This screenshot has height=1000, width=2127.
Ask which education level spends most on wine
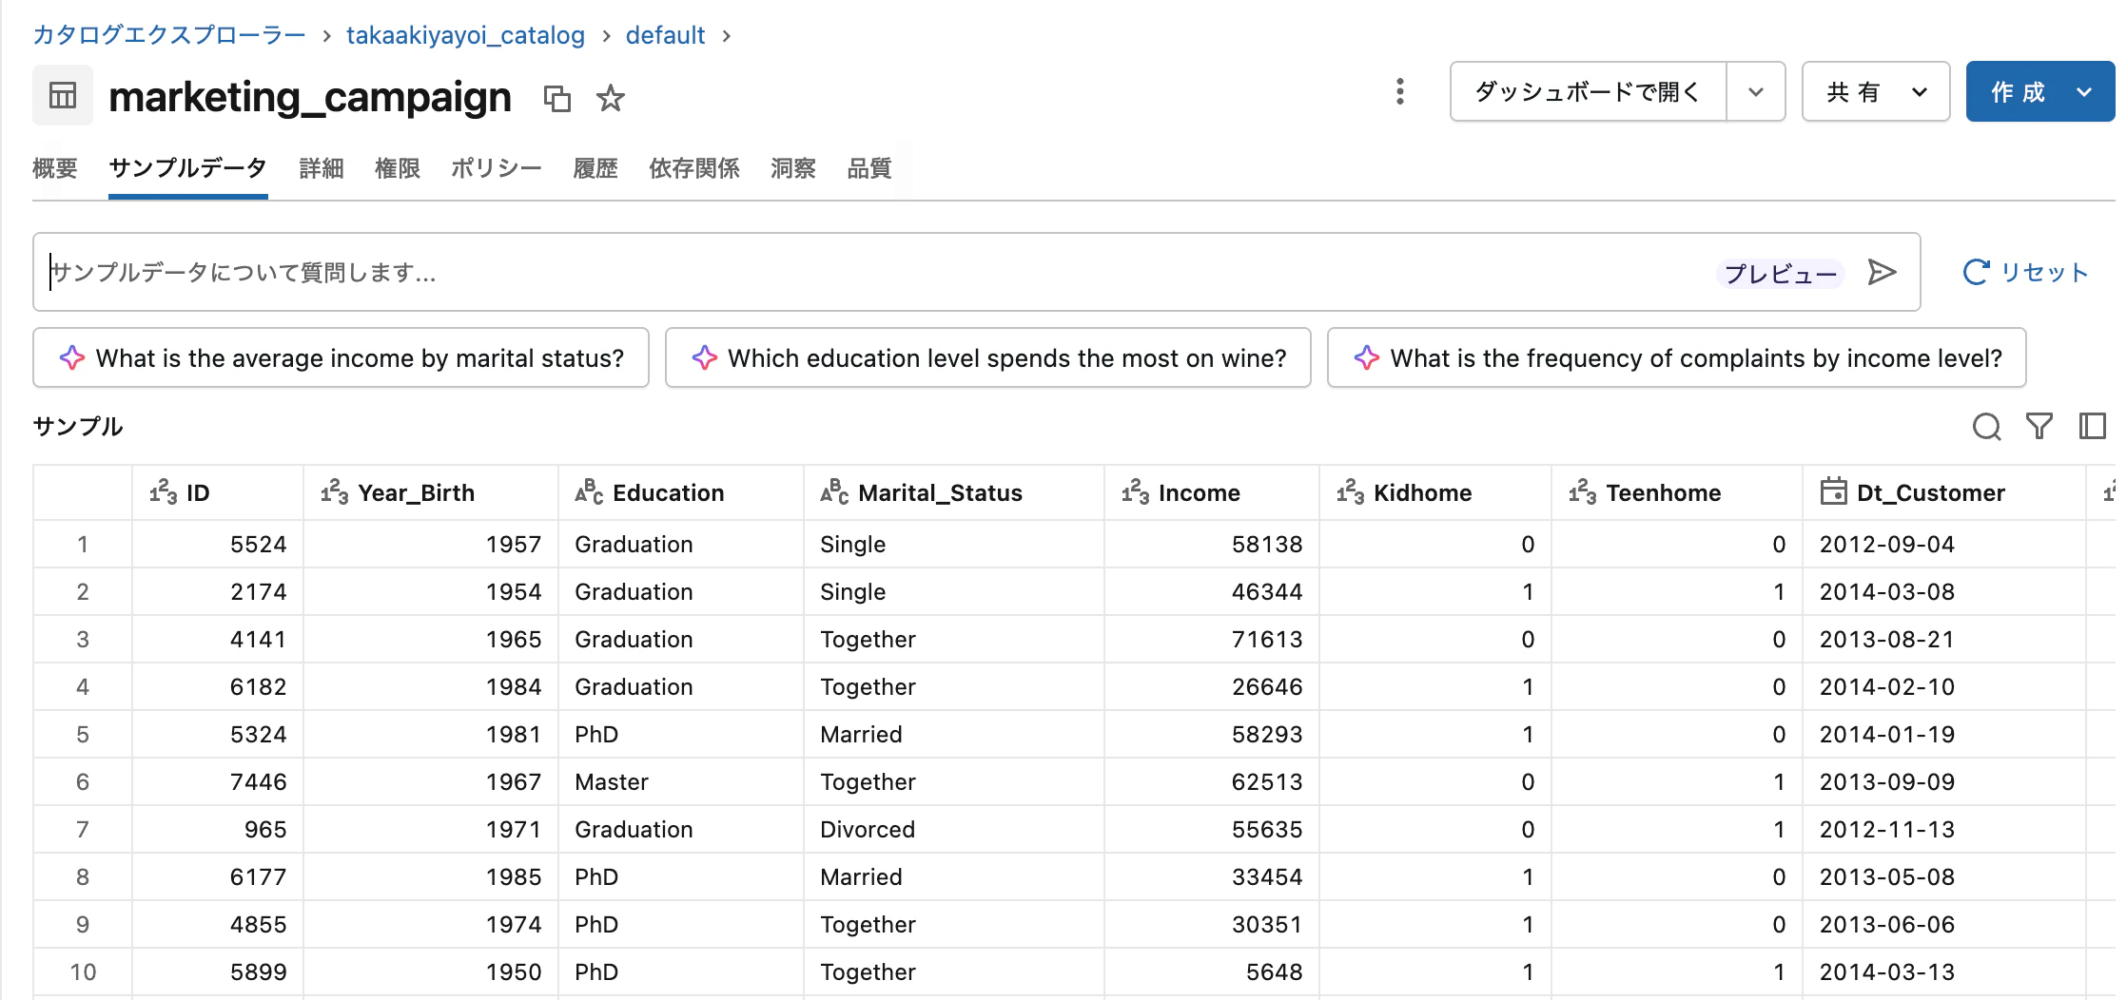[x=987, y=357]
